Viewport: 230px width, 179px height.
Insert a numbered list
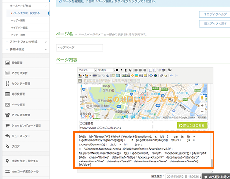pos(155,70)
